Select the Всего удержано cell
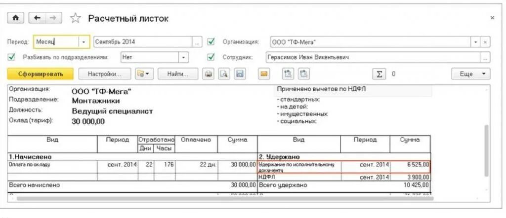Viewport: 506px width, 218px height. 283,185
